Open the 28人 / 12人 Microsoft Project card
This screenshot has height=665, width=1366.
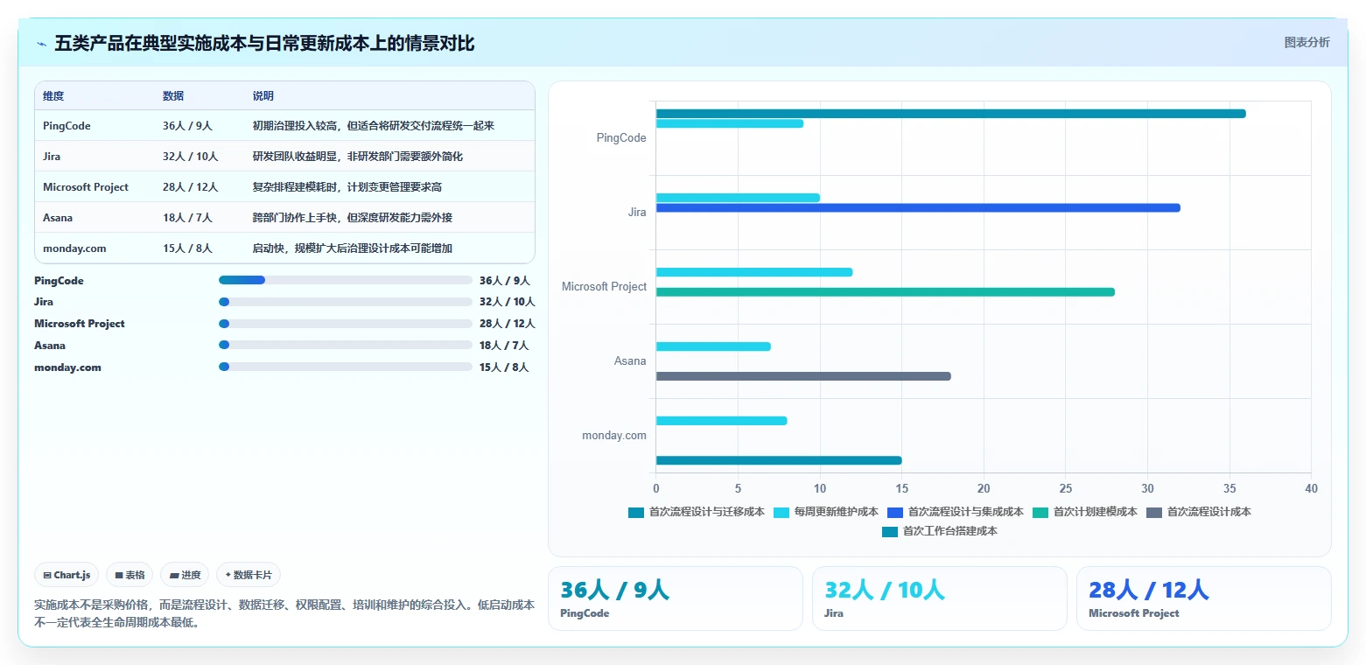pyautogui.click(x=1203, y=598)
